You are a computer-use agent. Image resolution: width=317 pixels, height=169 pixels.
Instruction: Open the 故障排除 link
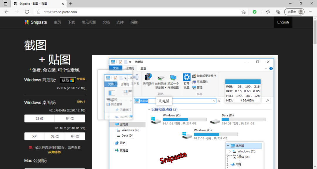coord(55,152)
